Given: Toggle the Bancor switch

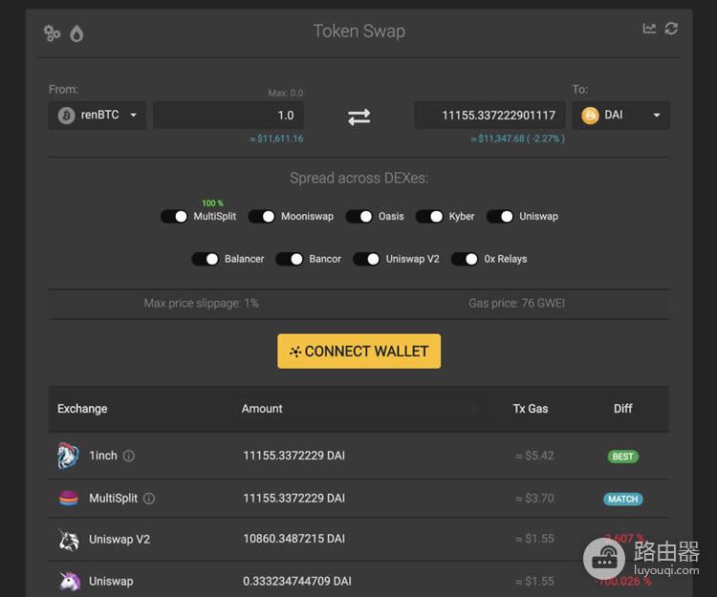Looking at the screenshot, I should [290, 259].
